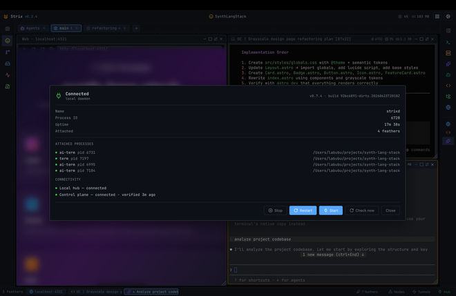Image resolution: width=456 pixels, height=296 pixels.
Task: Select the yellow owl icon in left sidebar
Action: (x=8, y=41)
